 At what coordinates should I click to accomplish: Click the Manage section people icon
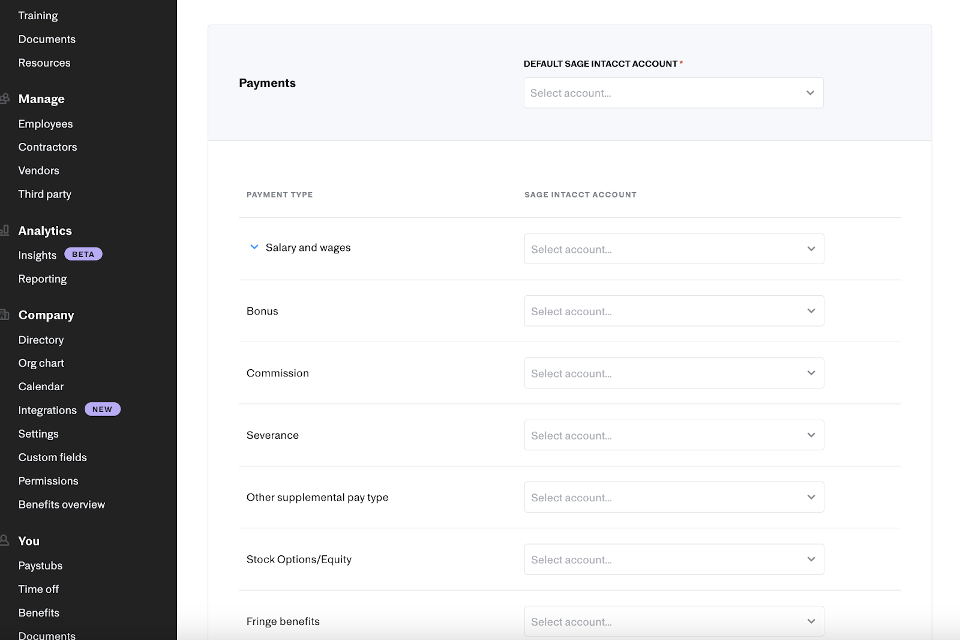point(5,98)
